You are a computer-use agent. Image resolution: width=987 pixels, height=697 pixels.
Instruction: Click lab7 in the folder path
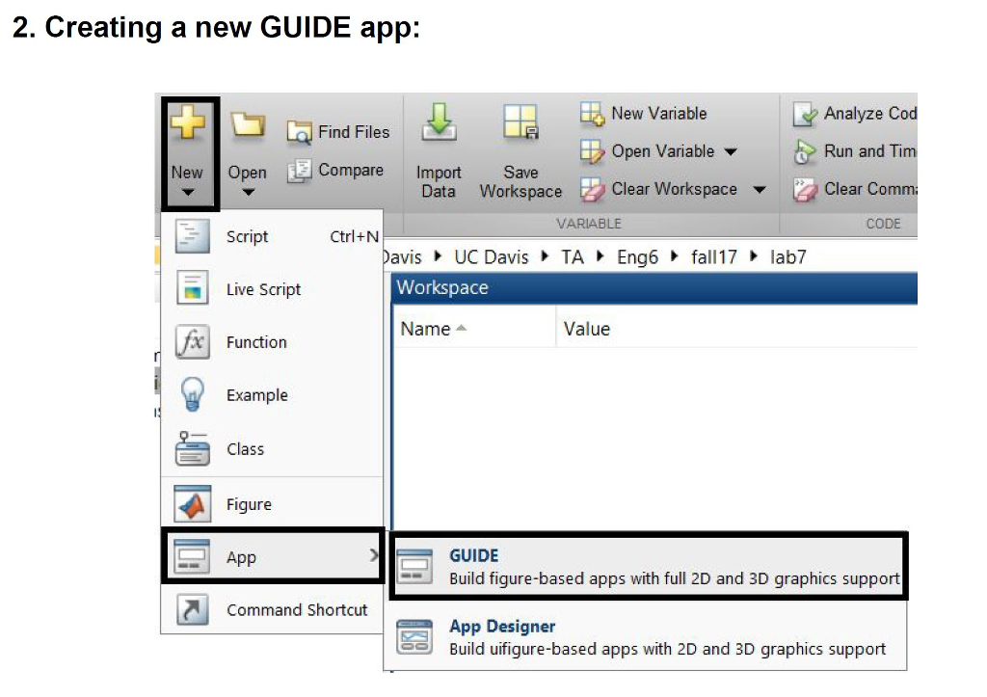[x=787, y=256]
